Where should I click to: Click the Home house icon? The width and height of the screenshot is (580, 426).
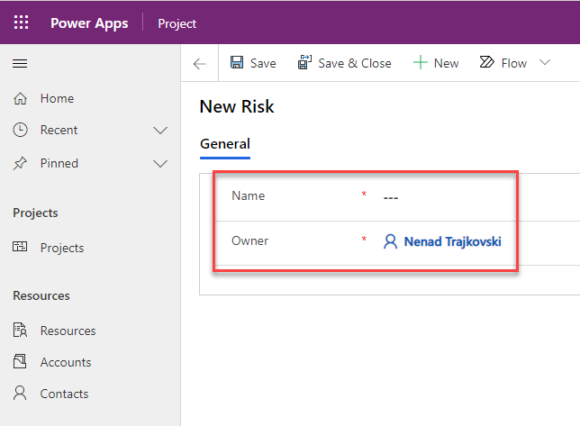pyautogui.click(x=21, y=98)
